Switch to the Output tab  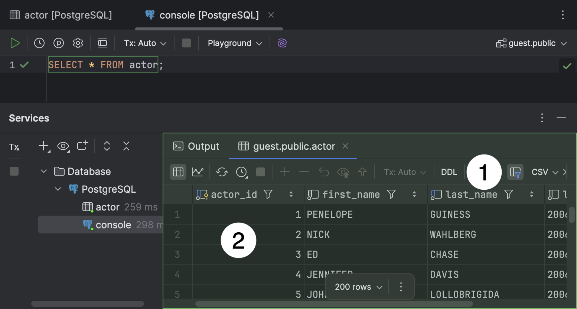196,146
